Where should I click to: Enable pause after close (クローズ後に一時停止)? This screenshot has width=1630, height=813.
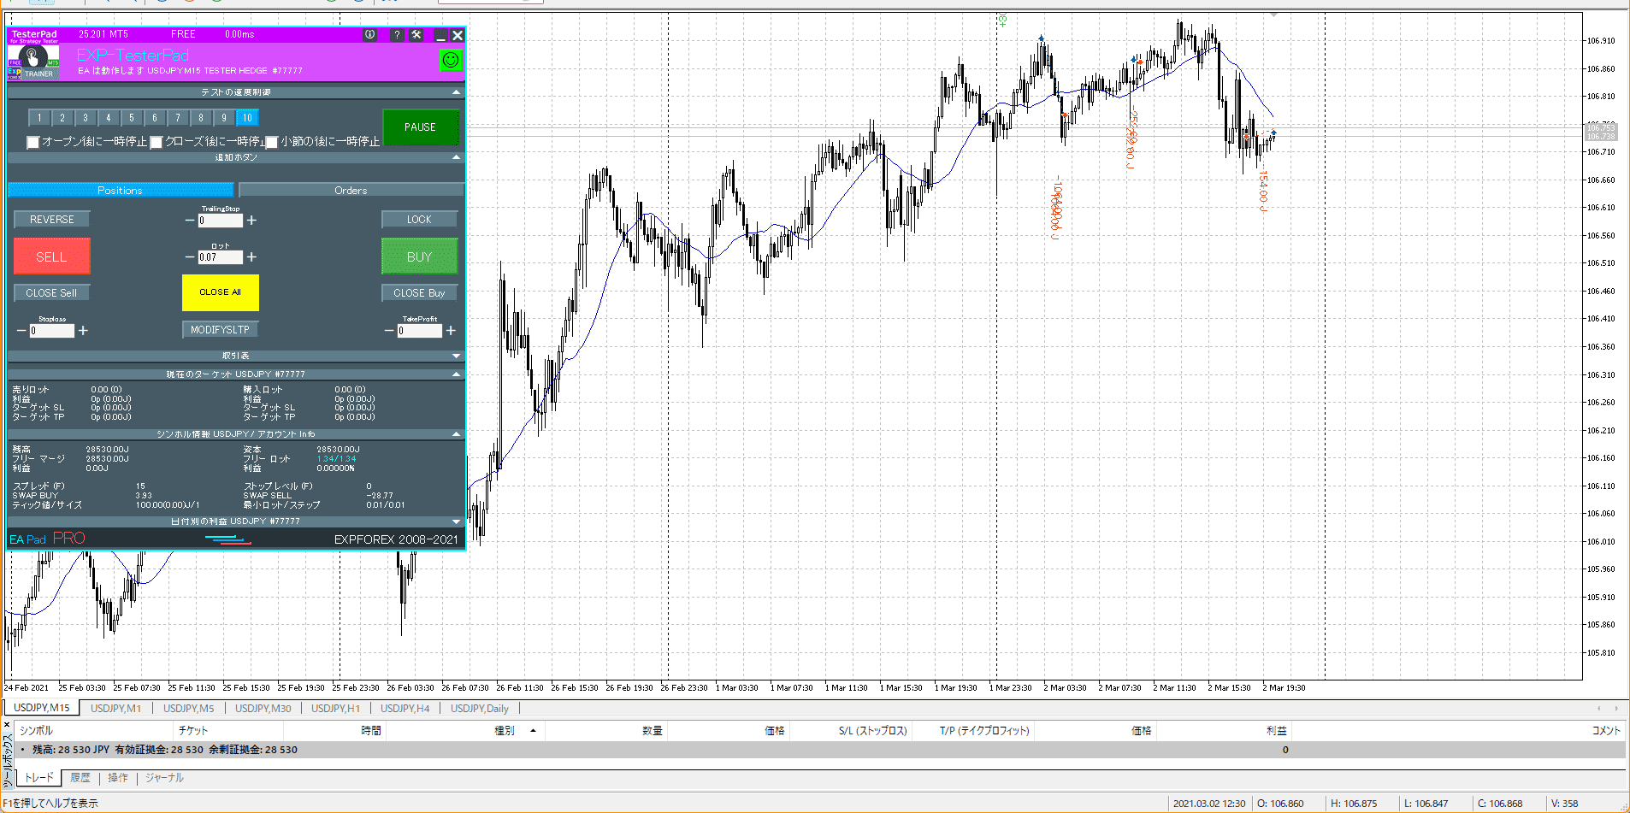pos(157,142)
